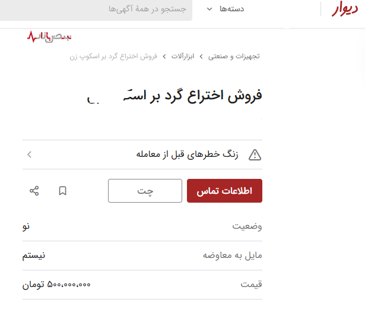This screenshot has width=365, height=312.
Task: Click the اطلاعات تماس button
Action: (x=224, y=191)
